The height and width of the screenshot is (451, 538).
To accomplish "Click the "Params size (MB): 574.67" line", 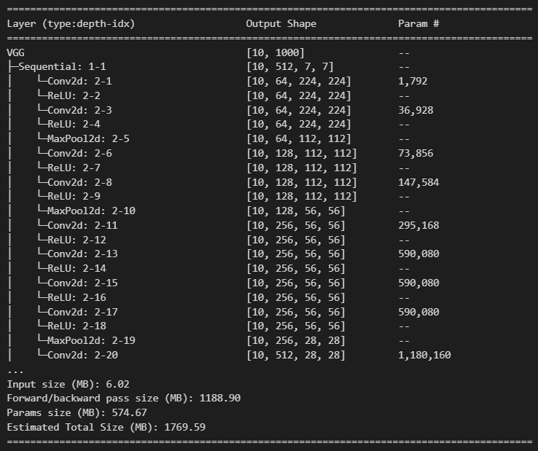I will coord(77,412).
